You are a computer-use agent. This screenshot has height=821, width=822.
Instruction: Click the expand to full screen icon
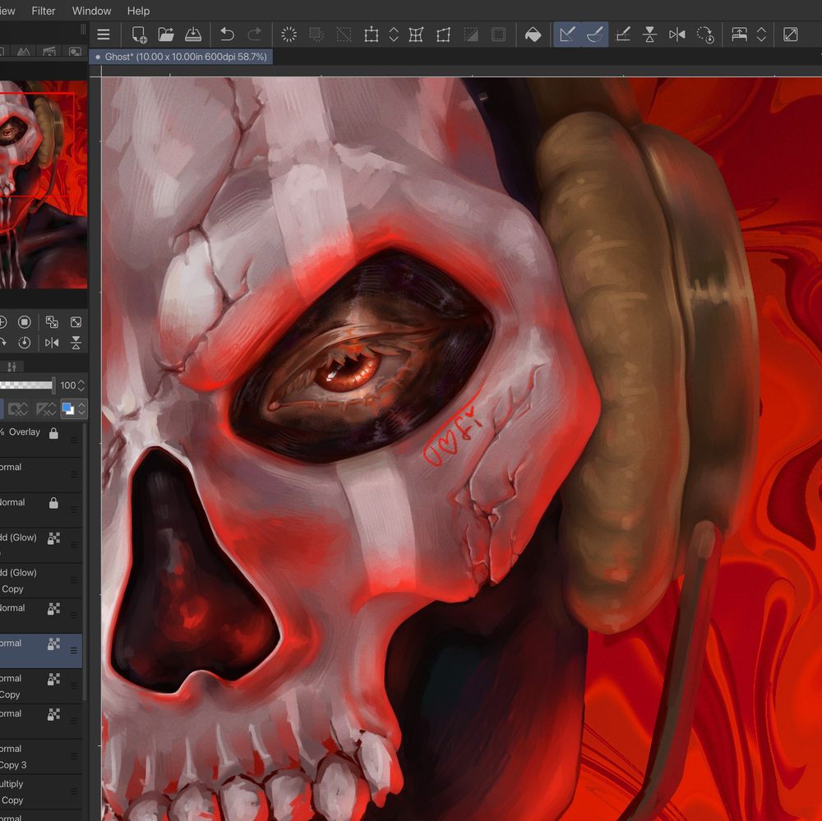[x=790, y=35]
